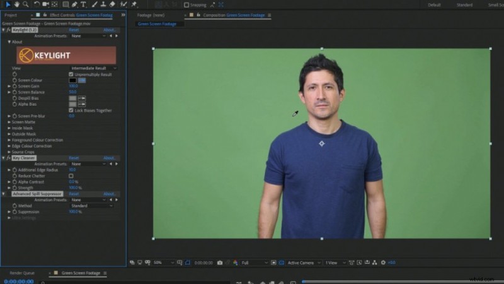The height and width of the screenshot is (284, 504).
Task: Open the Full resolution dropdown
Action: tap(255, 263)
